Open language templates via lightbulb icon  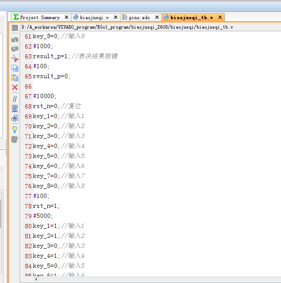point(14,129)
